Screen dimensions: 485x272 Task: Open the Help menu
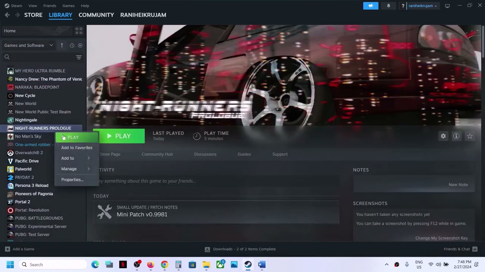pyautogui.click(x=85, y=6)
